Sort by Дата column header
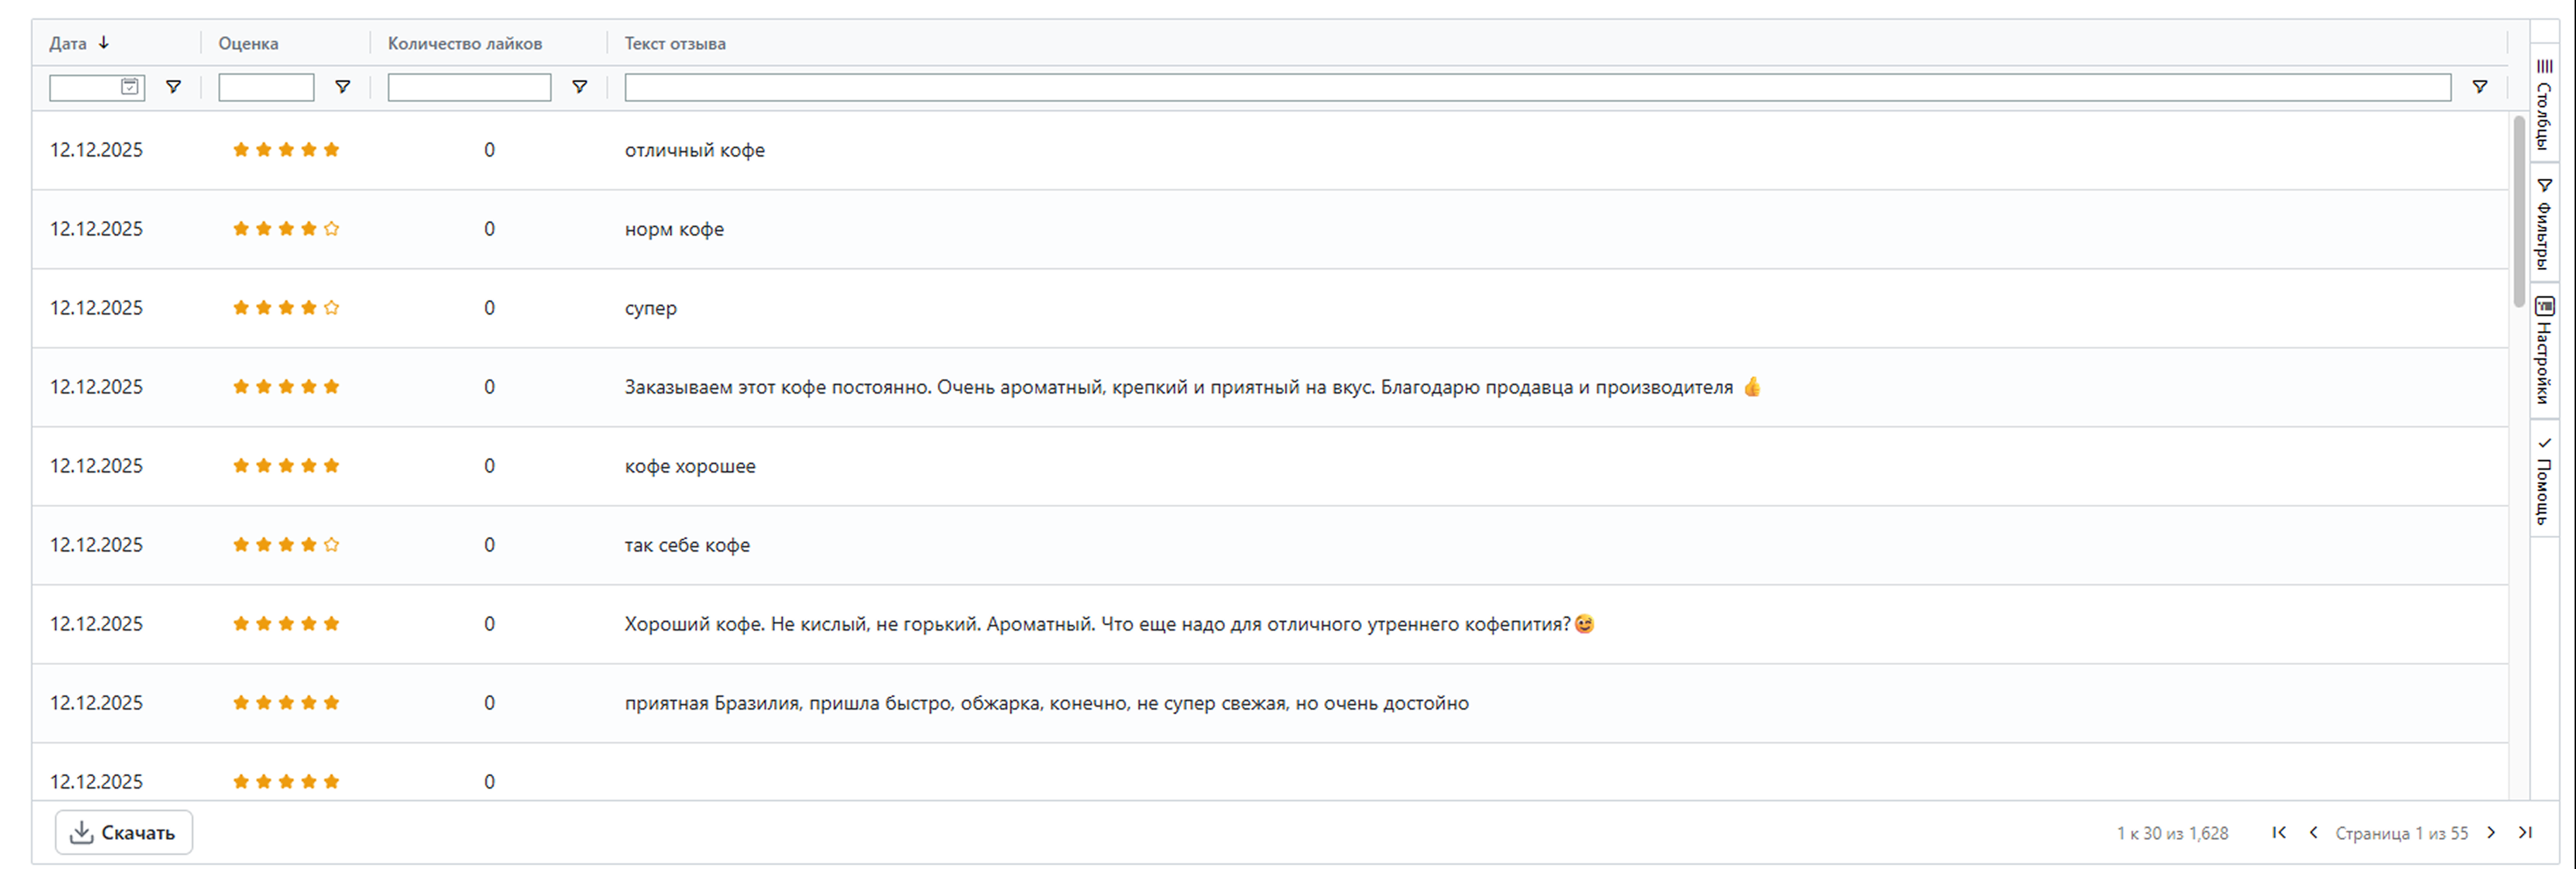The image size is (2576, 869). pyautogui.click(x=69, y=43)
